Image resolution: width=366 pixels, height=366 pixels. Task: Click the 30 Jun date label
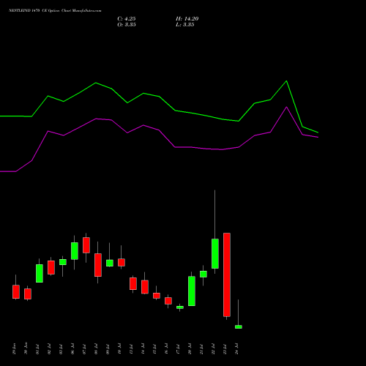26,348
